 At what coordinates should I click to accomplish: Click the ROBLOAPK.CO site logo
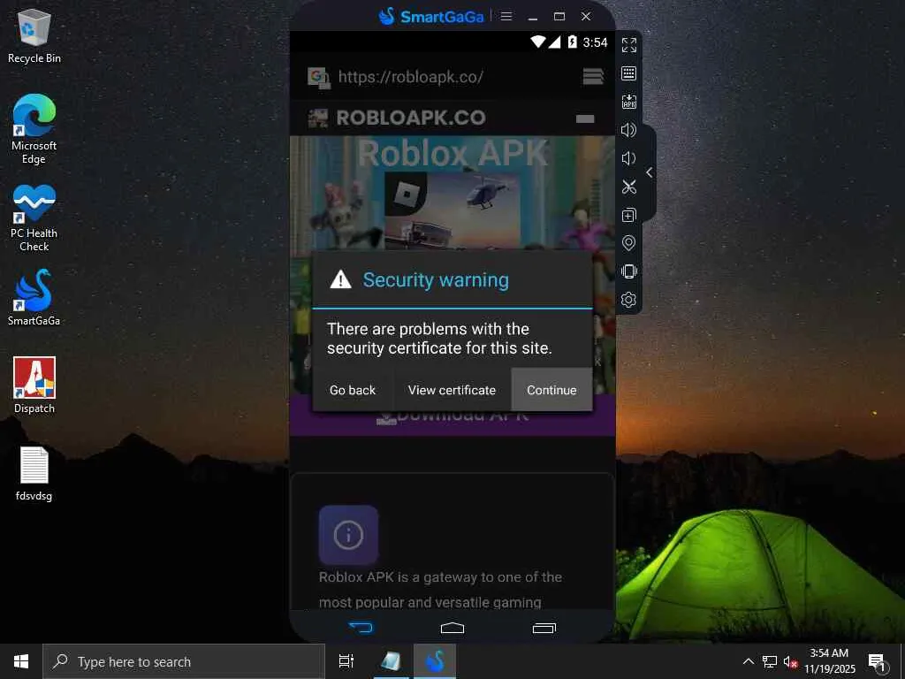pos(397,118)
